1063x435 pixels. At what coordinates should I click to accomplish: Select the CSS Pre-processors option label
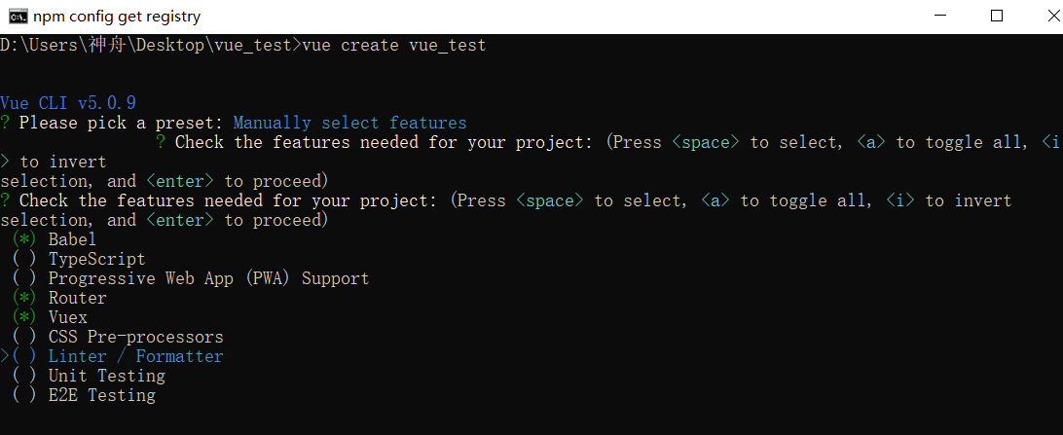click(135, 337)
